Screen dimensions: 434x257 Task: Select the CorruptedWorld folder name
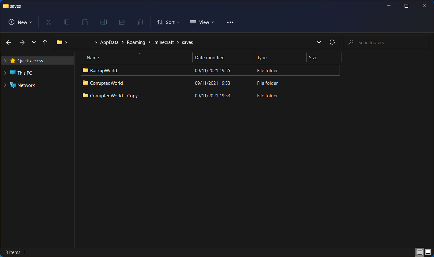click(x=106, y=83)
